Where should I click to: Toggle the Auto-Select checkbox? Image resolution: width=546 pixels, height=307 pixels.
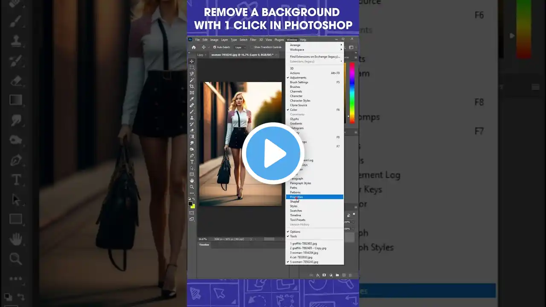(215, 47)
